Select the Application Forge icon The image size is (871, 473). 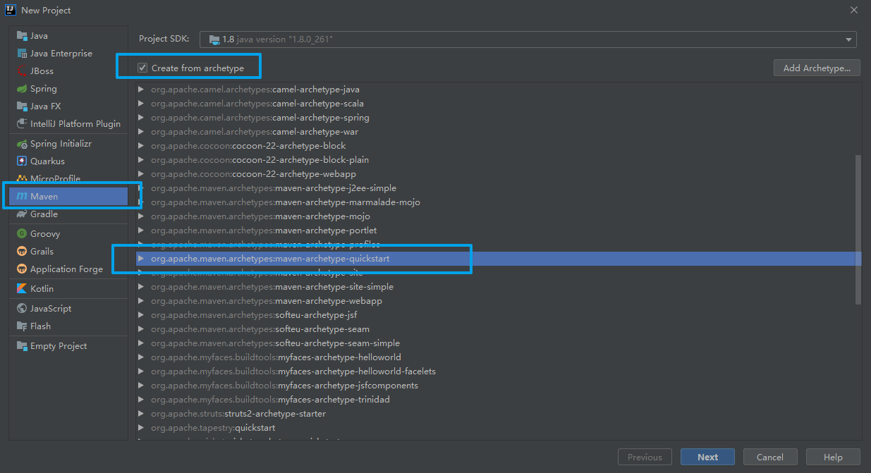22,269
